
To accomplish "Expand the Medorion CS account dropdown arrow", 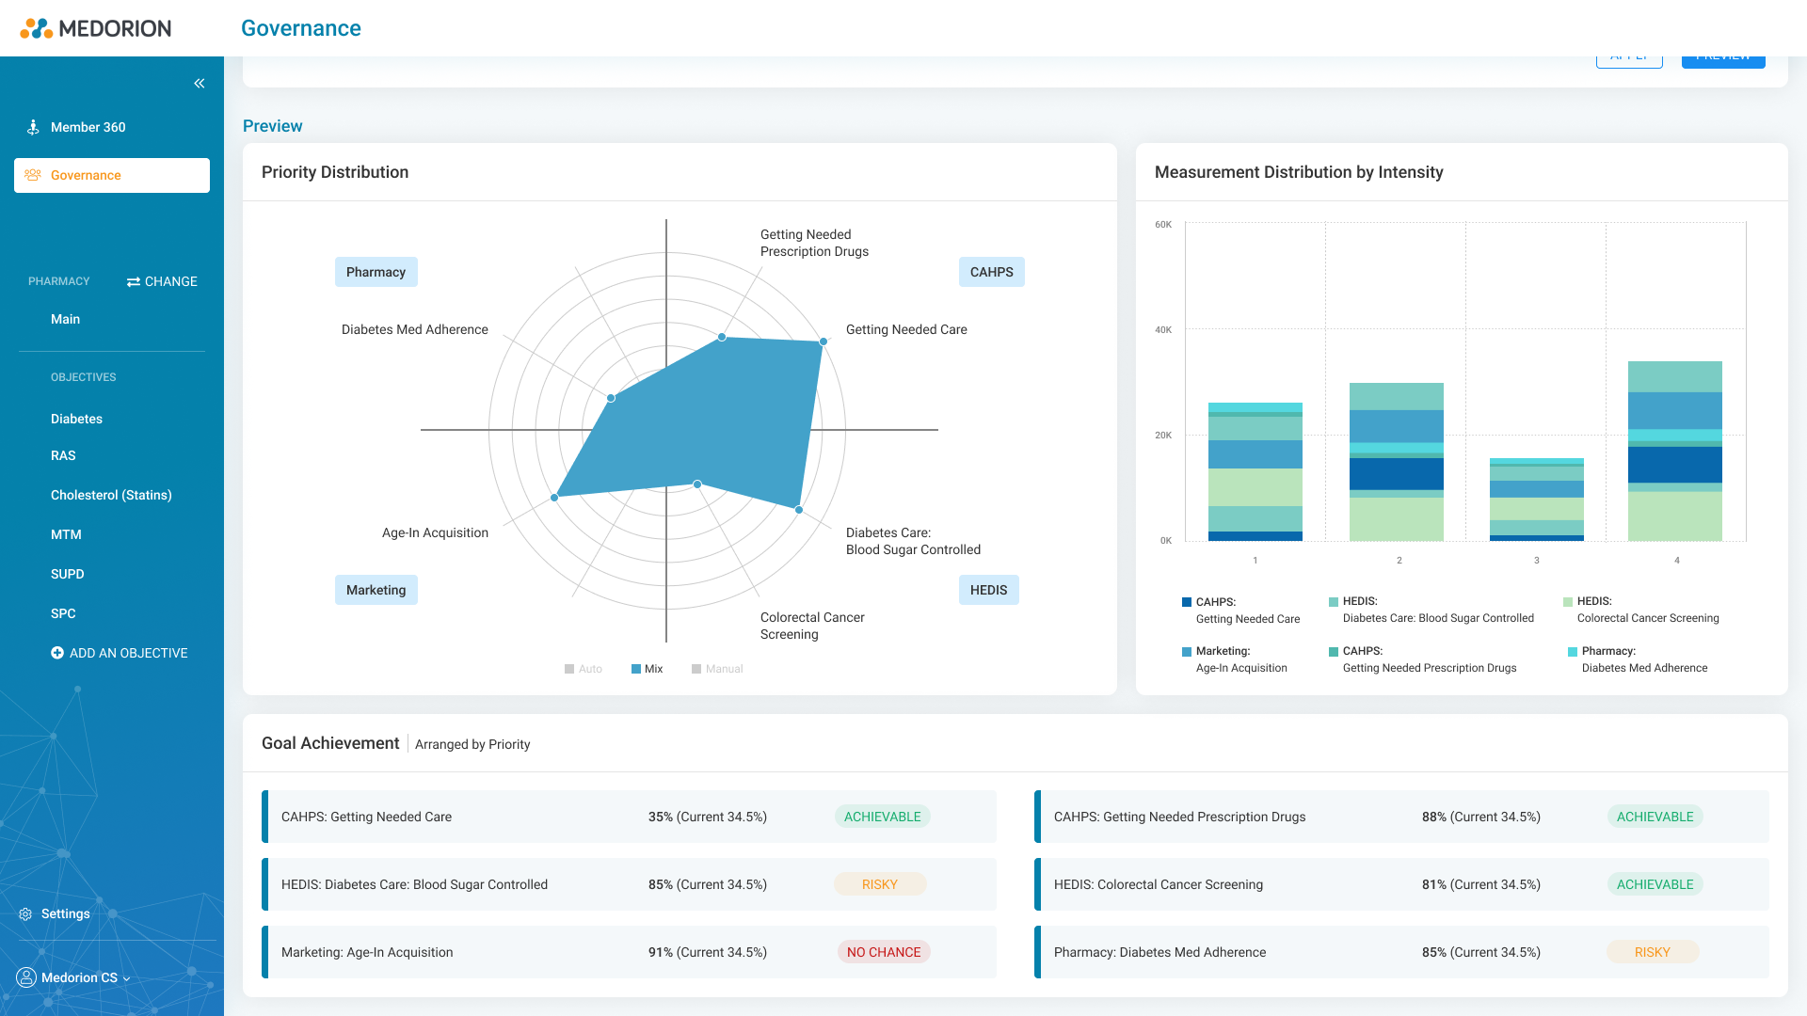I will point(127,978).
